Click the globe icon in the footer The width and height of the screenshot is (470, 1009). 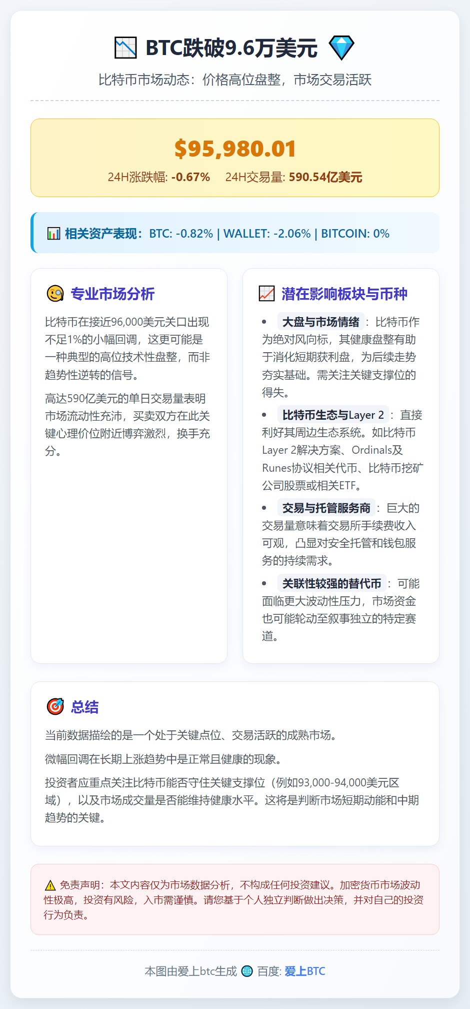[x=247, y=971]
